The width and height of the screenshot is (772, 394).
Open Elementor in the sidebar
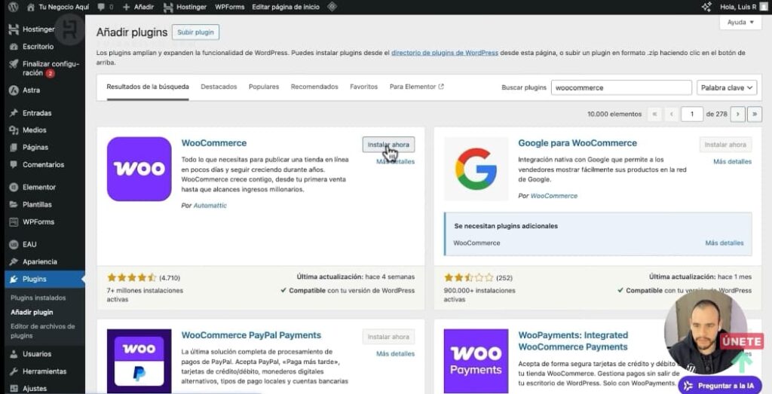click(39, 187)
